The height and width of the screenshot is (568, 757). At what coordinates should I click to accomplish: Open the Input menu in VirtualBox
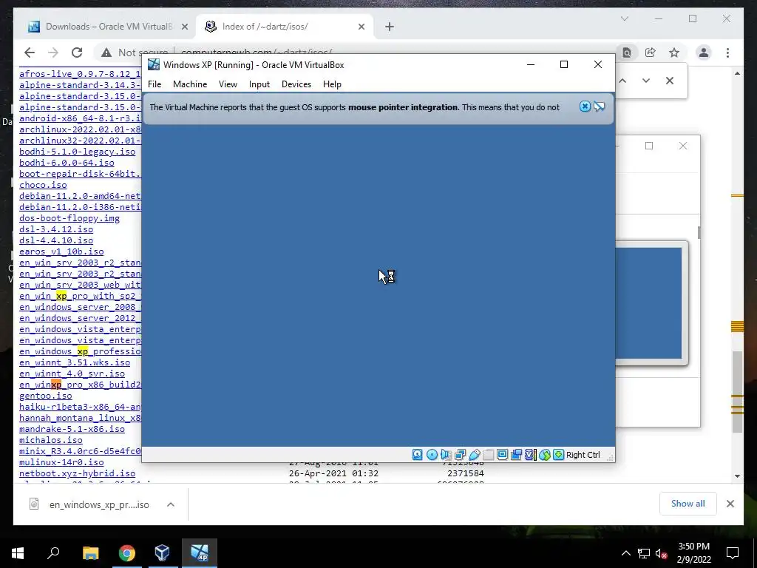[259, 84]
